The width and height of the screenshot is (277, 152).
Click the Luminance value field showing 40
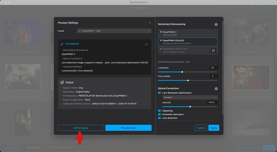coord(214,68)
